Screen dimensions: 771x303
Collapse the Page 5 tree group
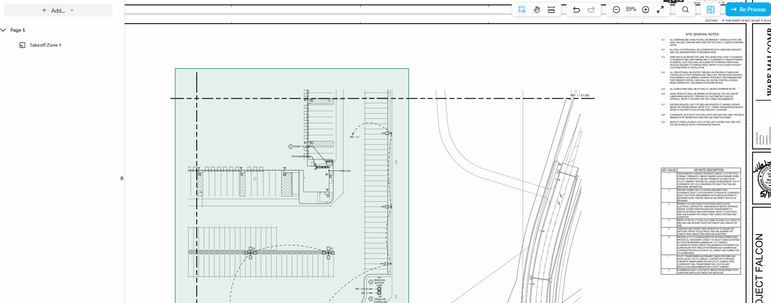tap(4, 30)
